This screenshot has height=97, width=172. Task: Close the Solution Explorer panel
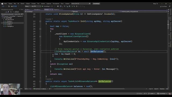(x=23, y=10)
